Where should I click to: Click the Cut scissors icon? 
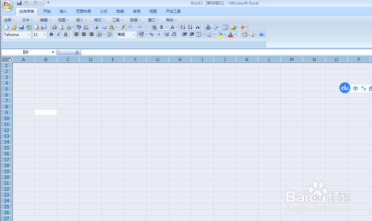pos(97,27)
